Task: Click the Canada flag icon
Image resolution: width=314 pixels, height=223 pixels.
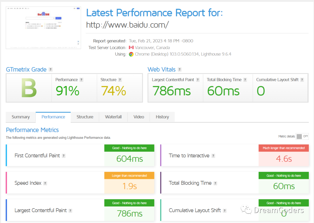Action: pos(131,48)
